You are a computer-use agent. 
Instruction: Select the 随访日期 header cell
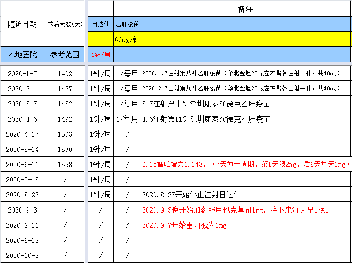(22, 24)
